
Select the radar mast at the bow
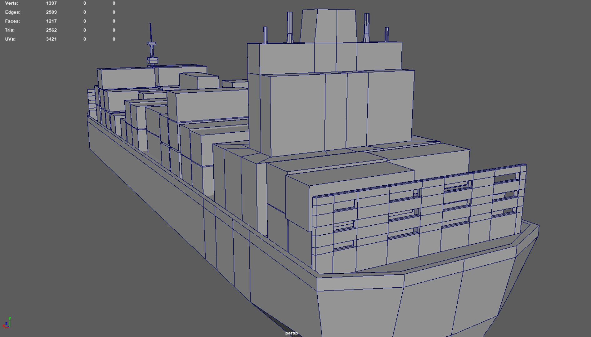(151, 44)
